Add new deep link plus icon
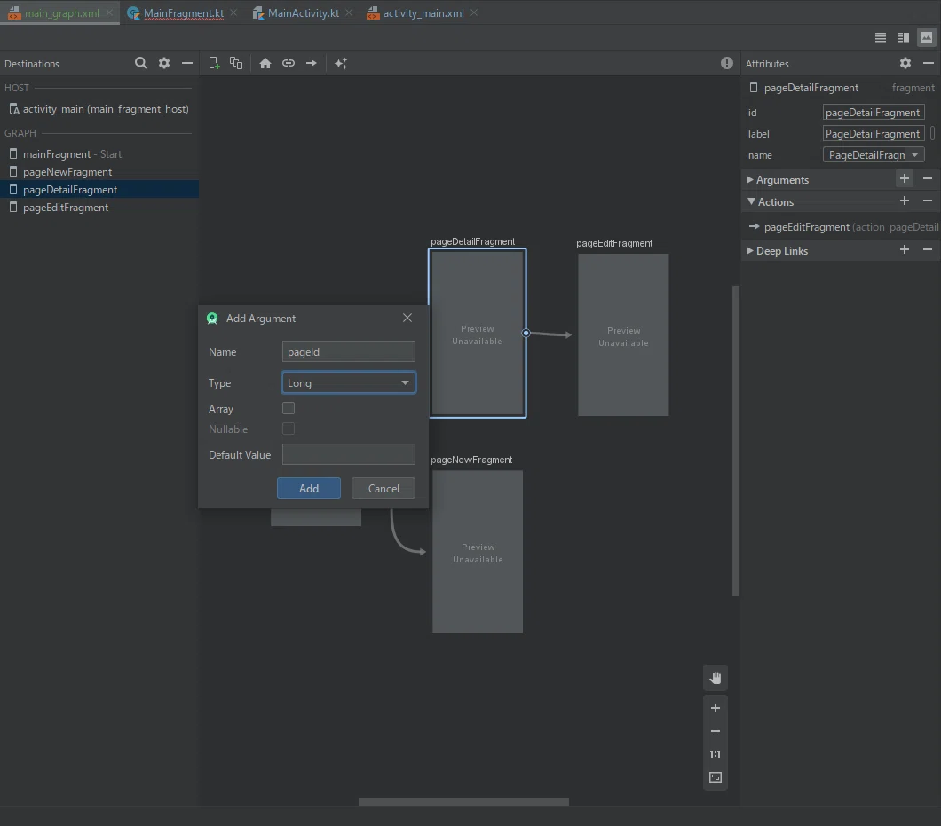Image resolution: width=941 pixels, height=826 pixels. 905,249
